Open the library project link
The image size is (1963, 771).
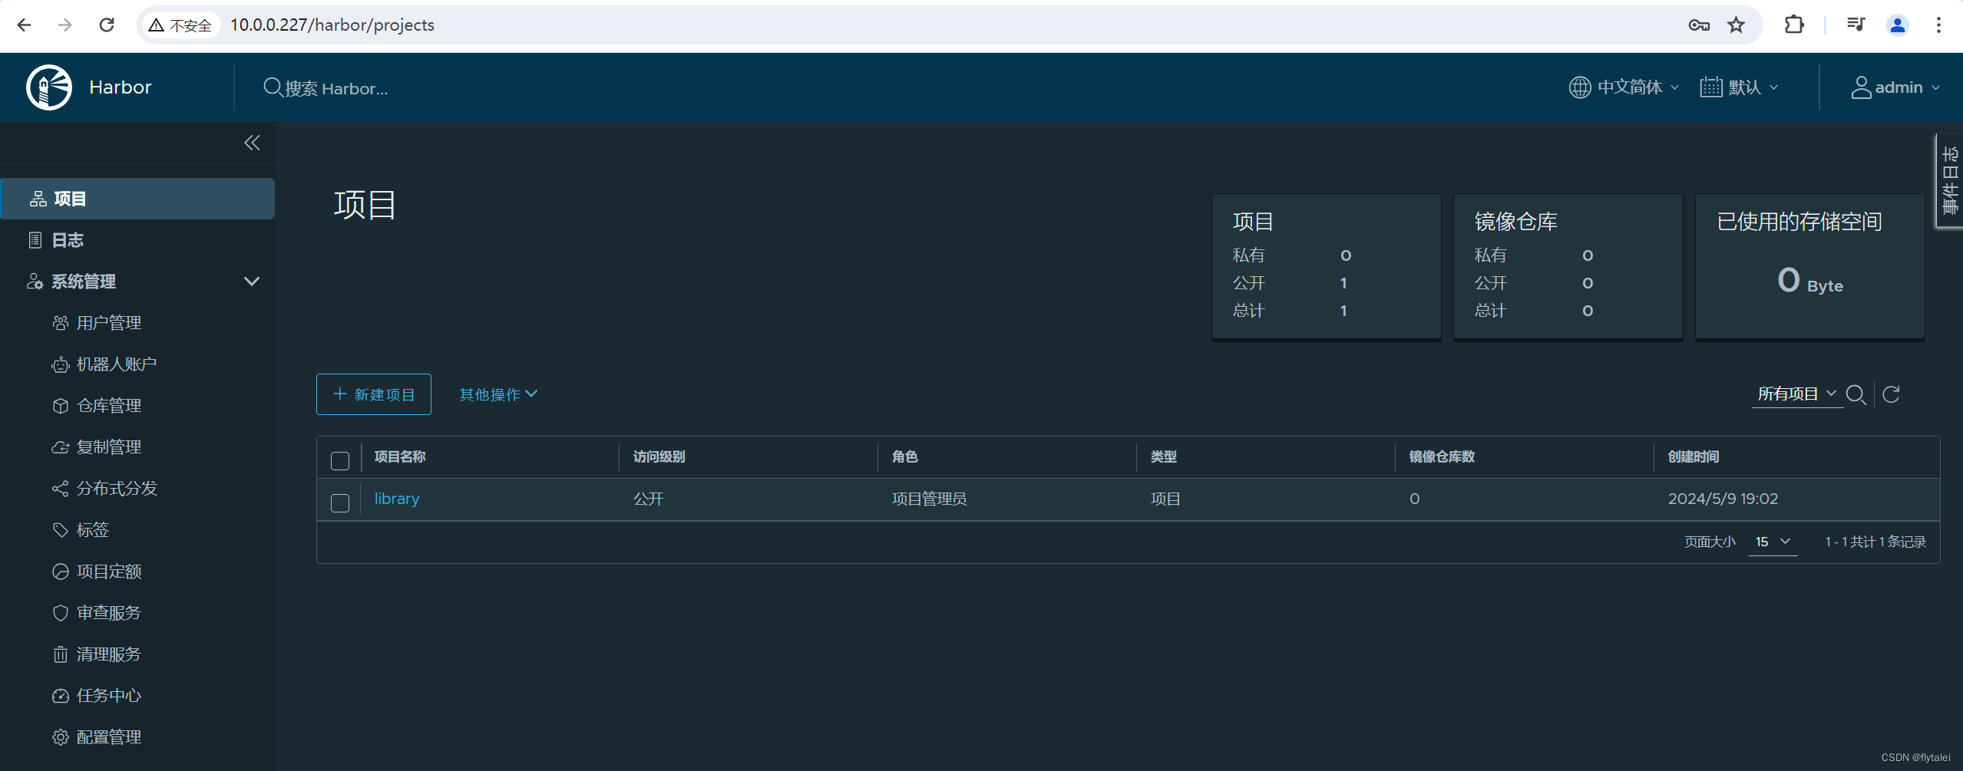click(x=397, y=499)
